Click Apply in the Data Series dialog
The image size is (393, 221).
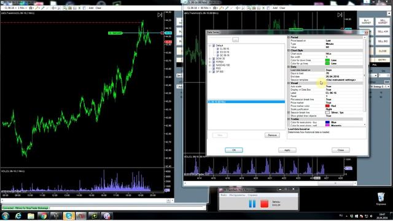click(x=287, y=150)
